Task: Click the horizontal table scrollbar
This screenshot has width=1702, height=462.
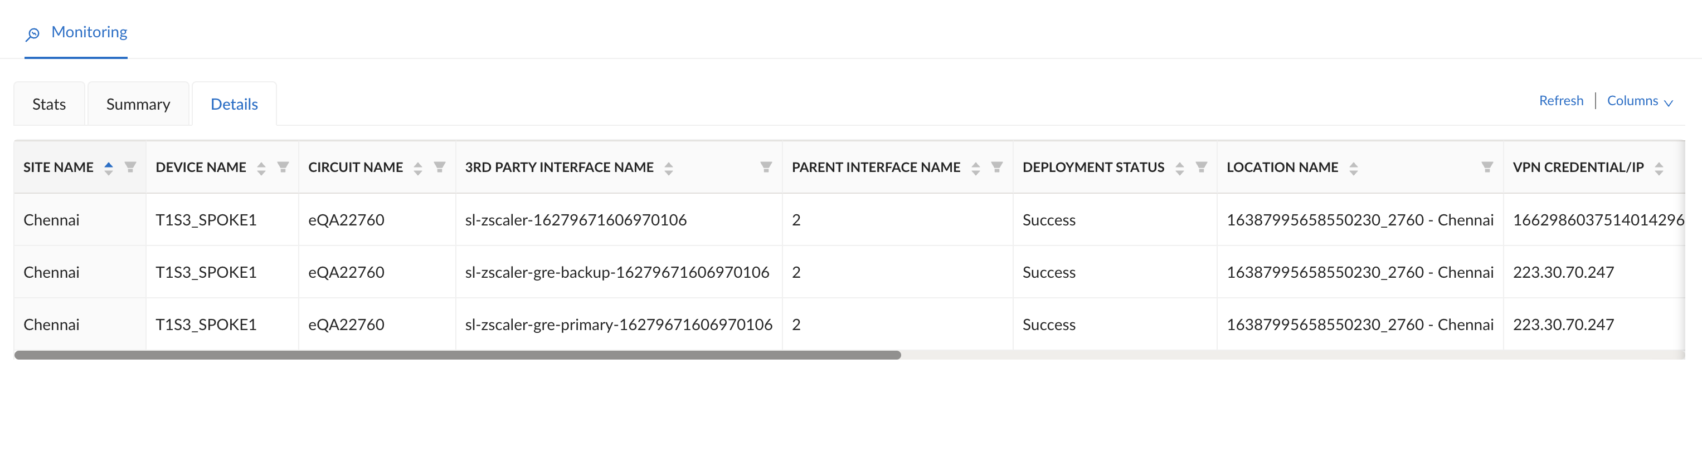Action: [457, 355]
